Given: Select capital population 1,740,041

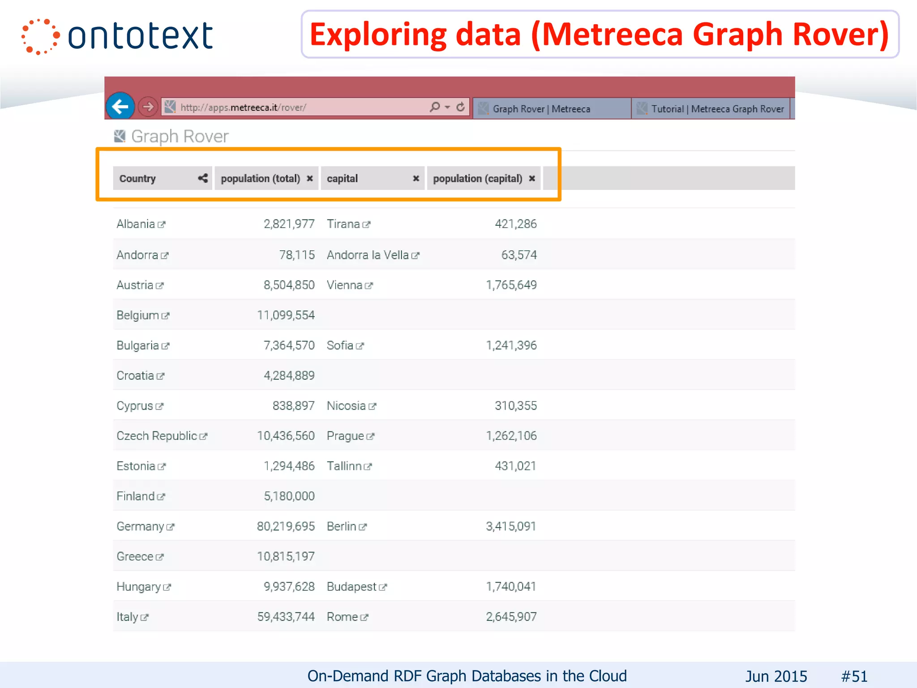Looking at the screenshot, I should [511, 587].
